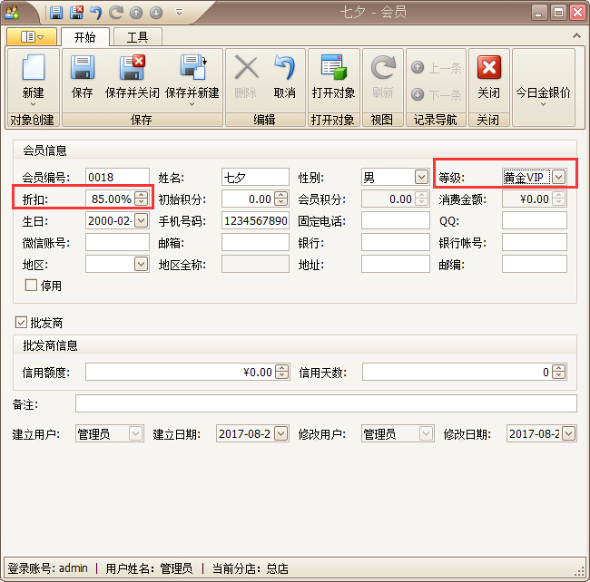The height and width of the screenshot is (582, 590).
Task: Uncheck the 批发商 (Wholesaler) checkbox
Action: click(x=22, y=323)
